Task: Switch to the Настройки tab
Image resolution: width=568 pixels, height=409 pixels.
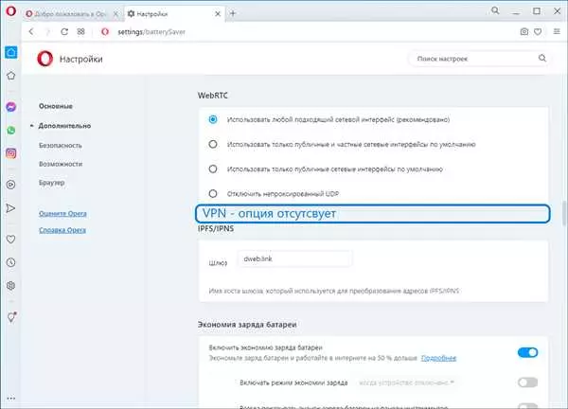Action: 174,14
